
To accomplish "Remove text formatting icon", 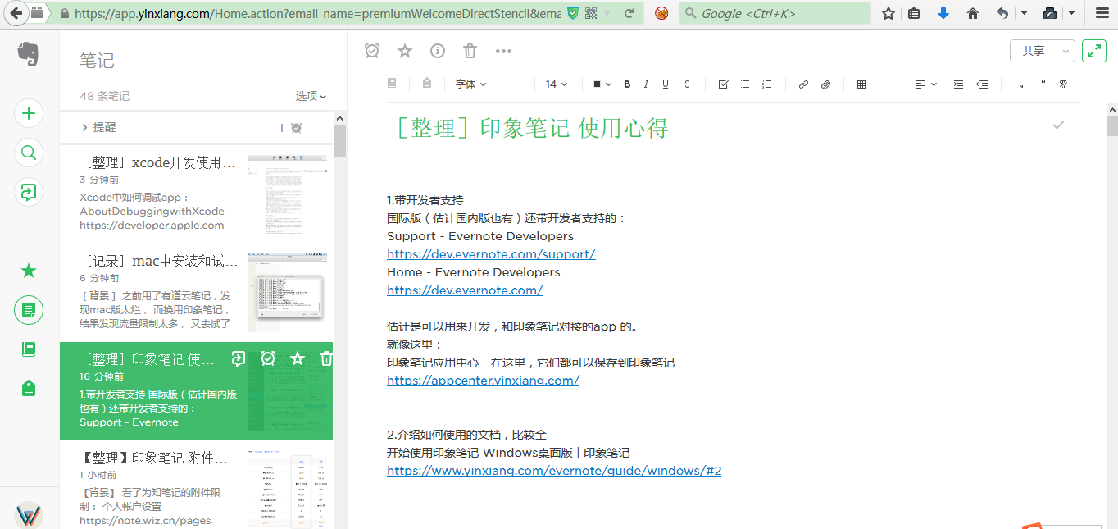I will pos(1063,84).
